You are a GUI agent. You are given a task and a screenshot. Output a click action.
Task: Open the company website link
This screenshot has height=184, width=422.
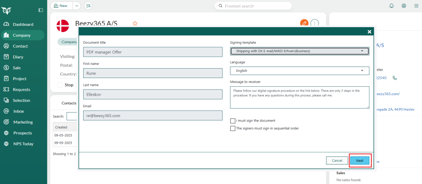[x=388, y=94]
